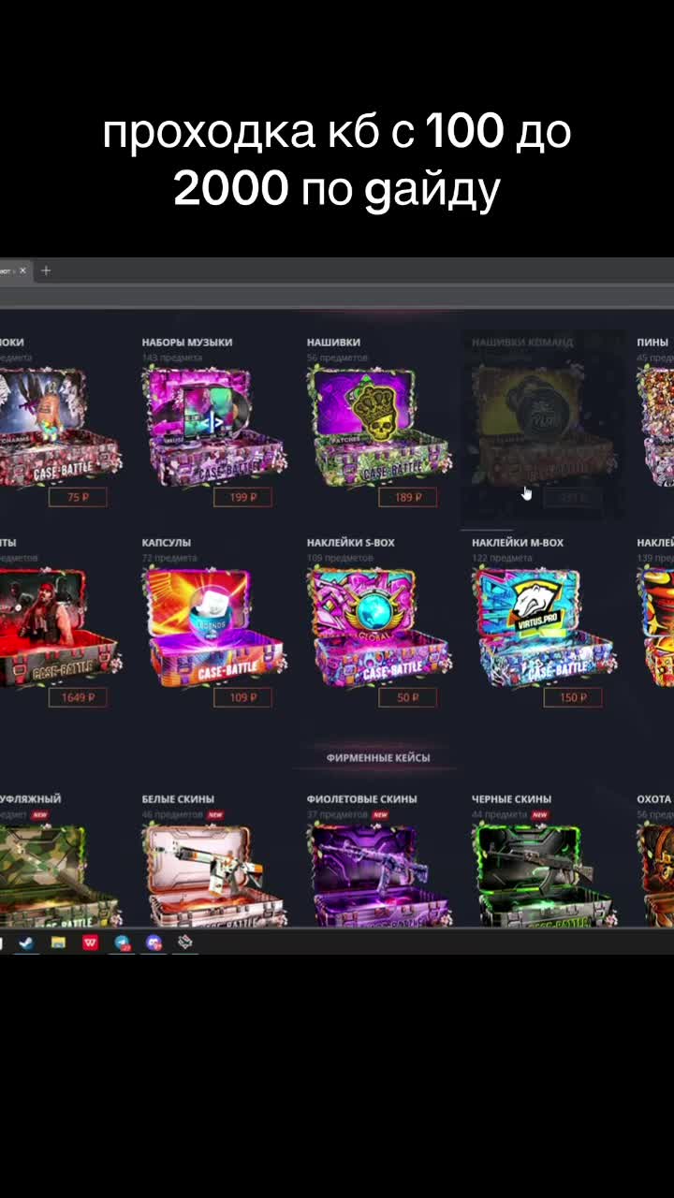Select the ПИНЫ case title
674x1198 pixels.
point(652,343)
